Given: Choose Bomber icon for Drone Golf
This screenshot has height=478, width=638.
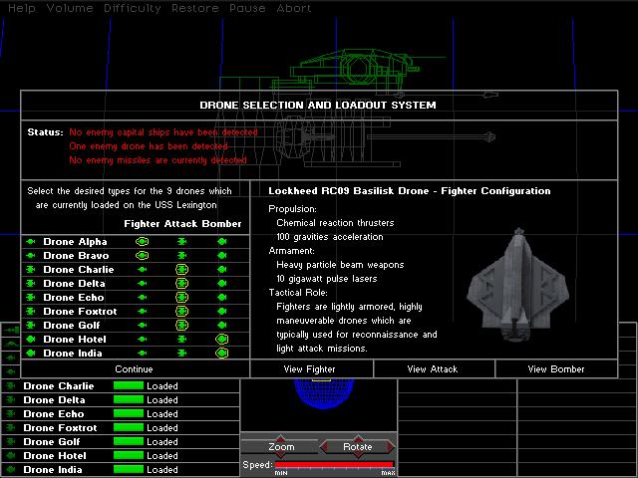Looking at the screenshot, I should point(221,325).
